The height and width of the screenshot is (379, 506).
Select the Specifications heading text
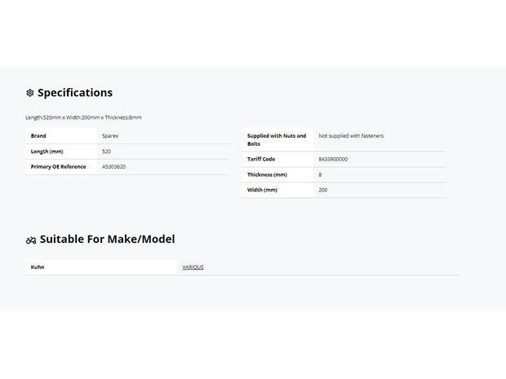point(75,93)
